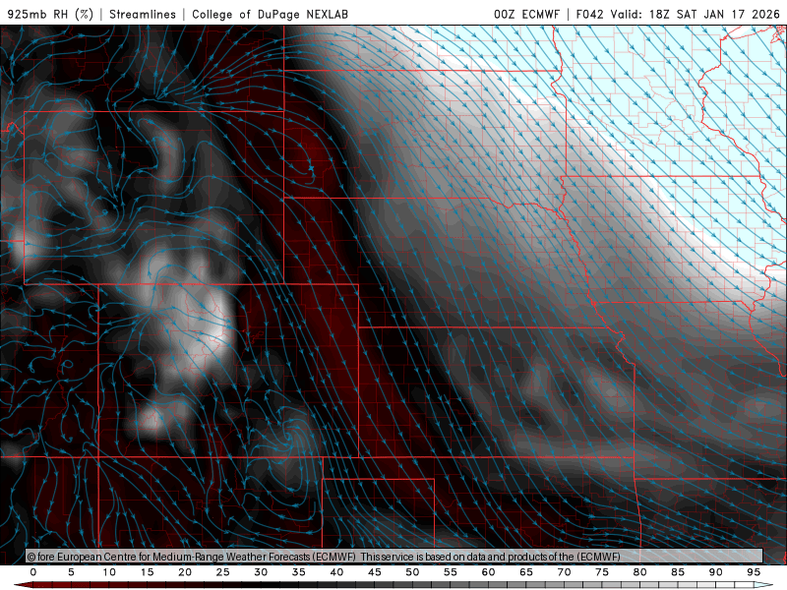Image resolution: width=787 pixels, height=590 pixels.
Task: Click the 65 label on the color scale
Action: tap(526, 572)
